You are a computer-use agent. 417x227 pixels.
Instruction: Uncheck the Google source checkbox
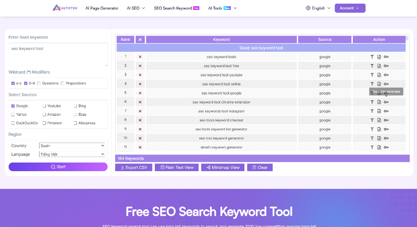[x=13, y=106]
